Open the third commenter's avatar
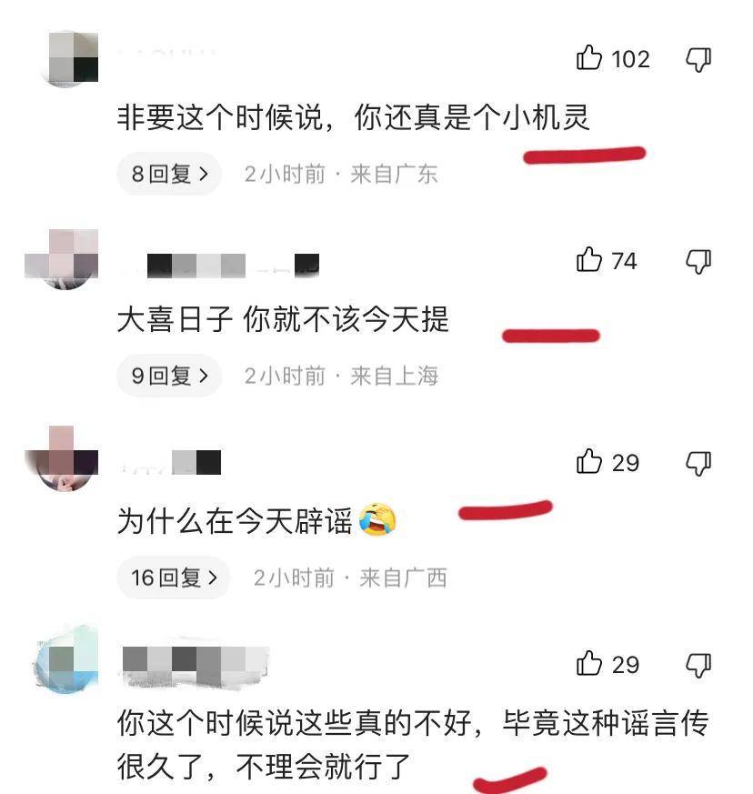Viewport: 753px width, 794px height. click(62, 458)
